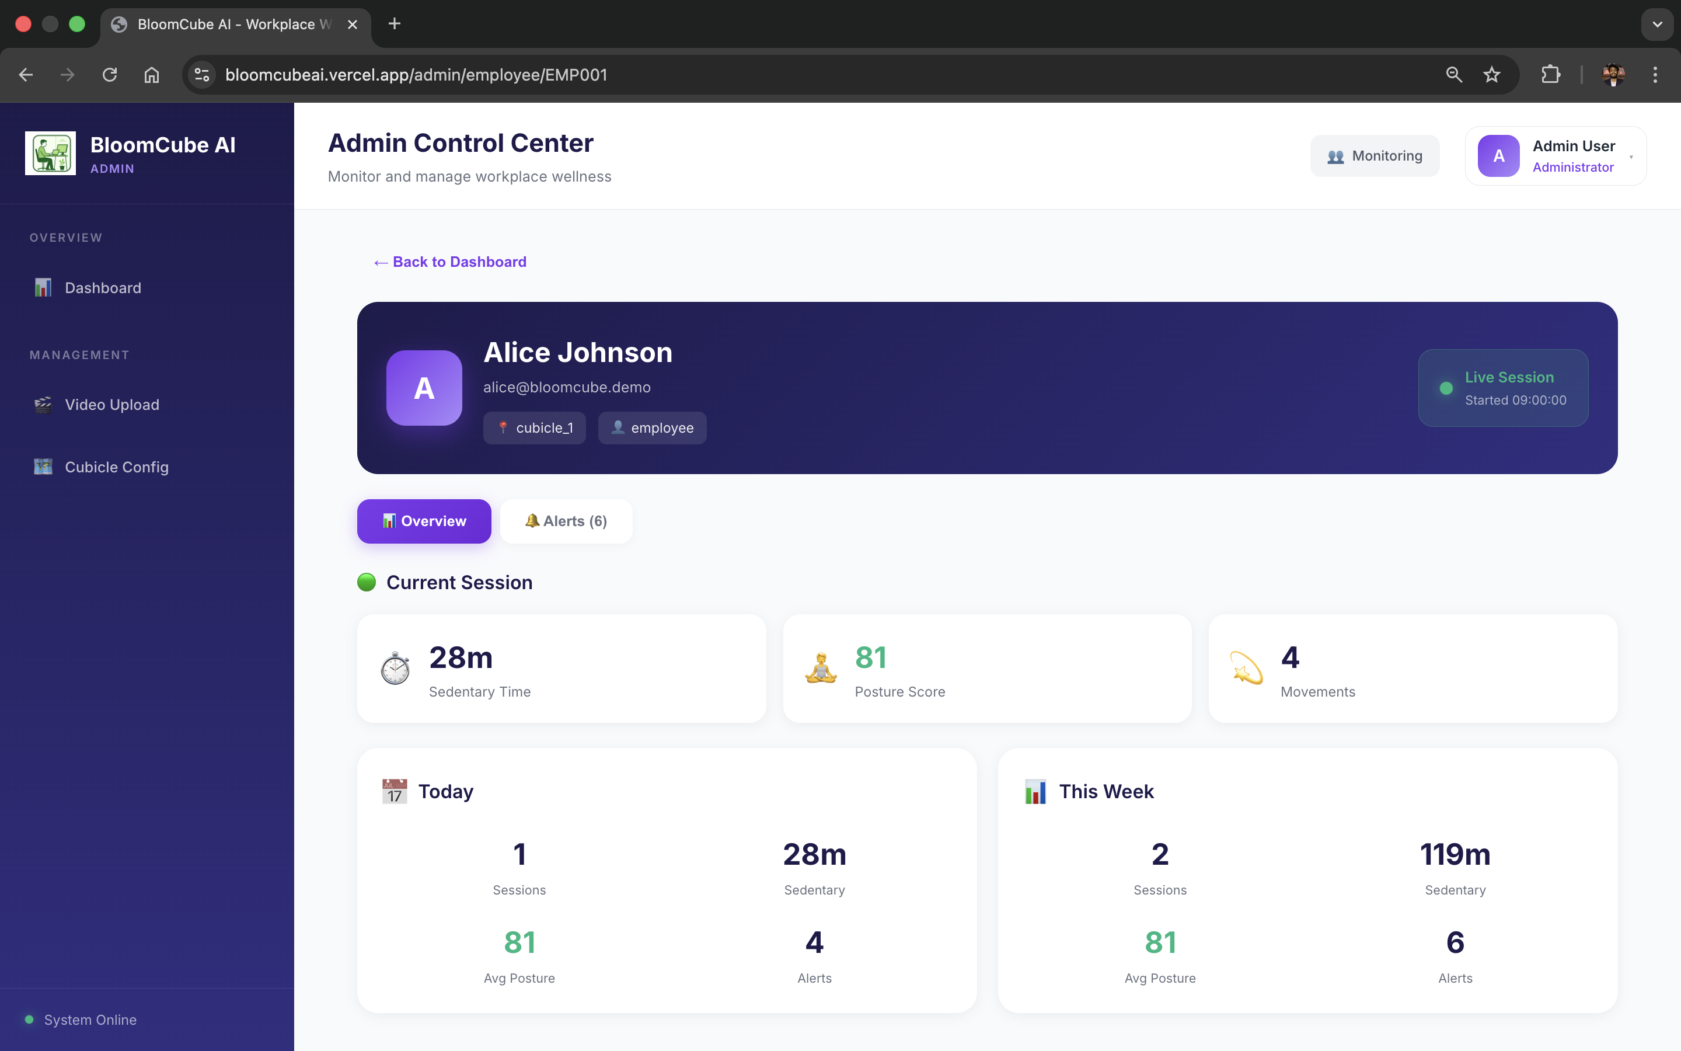Open a new browser tab

coord(395,25)
